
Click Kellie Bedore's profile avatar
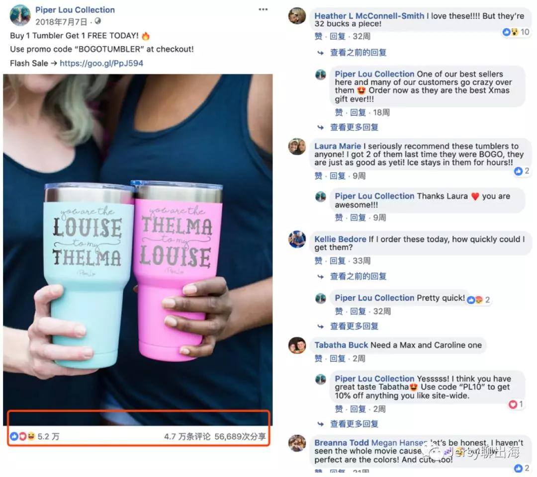[x=297, y=239]
